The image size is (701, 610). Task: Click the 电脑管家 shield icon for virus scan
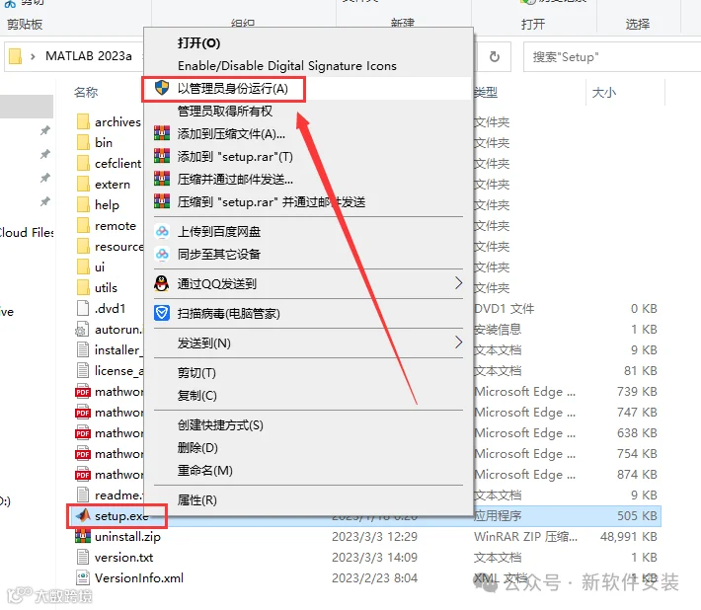click(162, 313)
